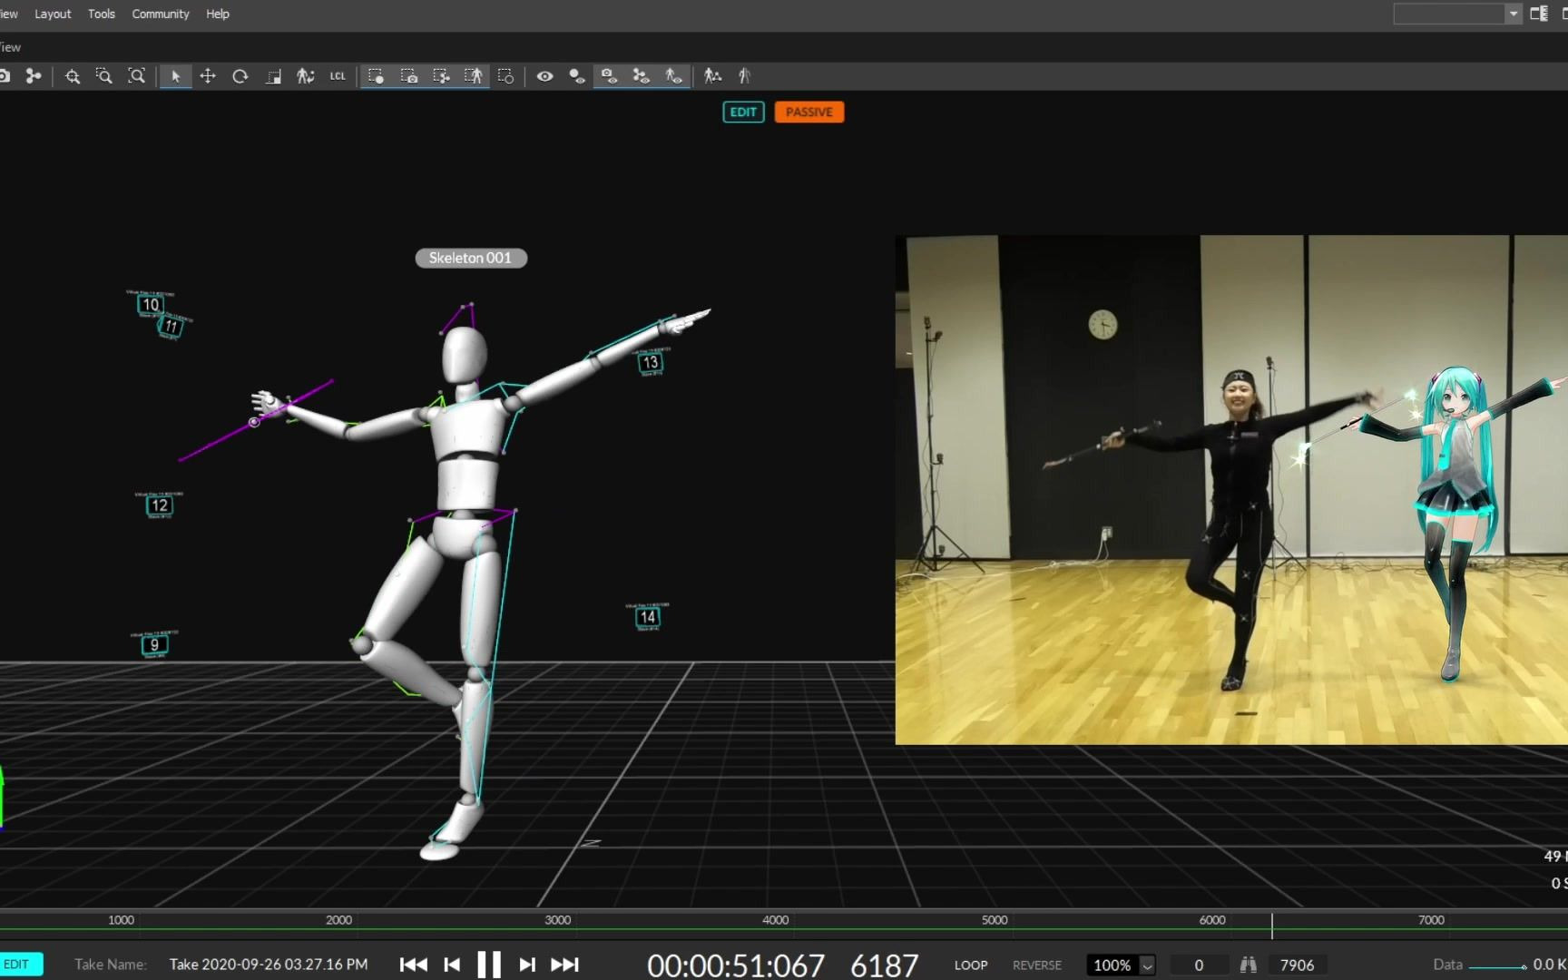The width and height of the screenshot is (1568, 980).
Task: Select the scale tool
Action: tap(273, 76)
